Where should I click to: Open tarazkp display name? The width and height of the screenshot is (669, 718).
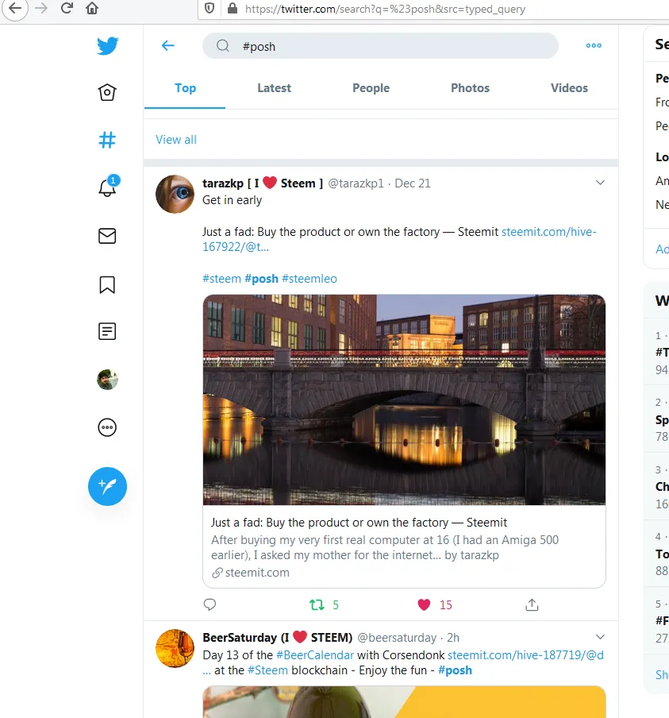pyautogui.click(x=263, y=183)
